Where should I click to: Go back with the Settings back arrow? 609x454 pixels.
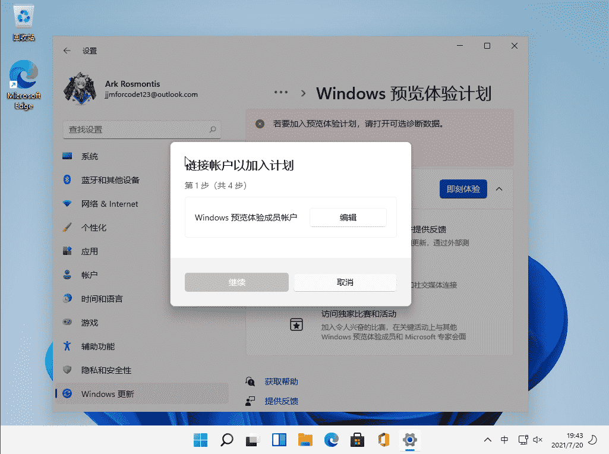[x=67, y=51]
